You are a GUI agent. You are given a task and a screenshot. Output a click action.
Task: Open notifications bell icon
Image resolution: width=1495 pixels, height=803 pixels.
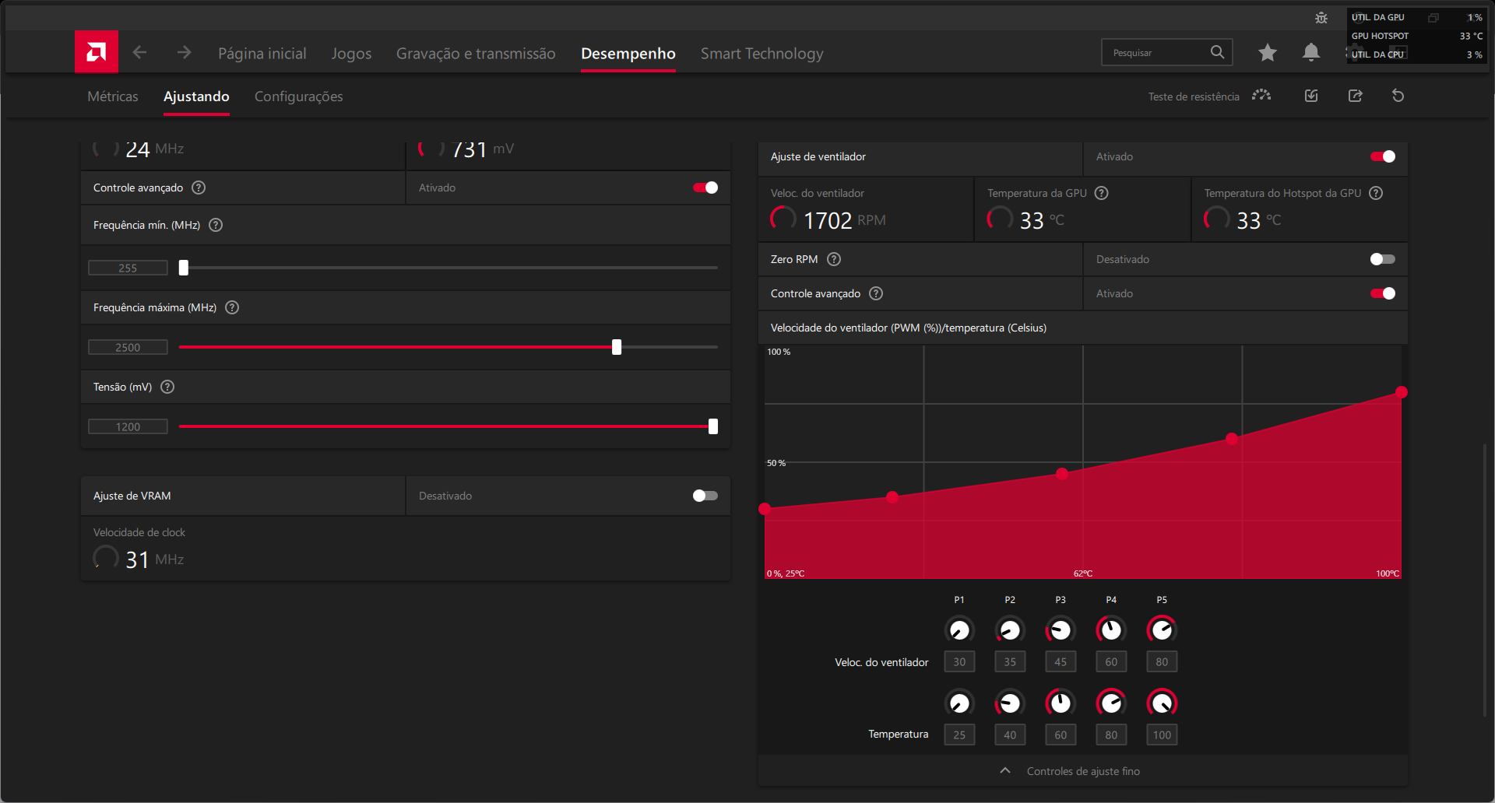pyautogui.click(x=1310, y=52)
